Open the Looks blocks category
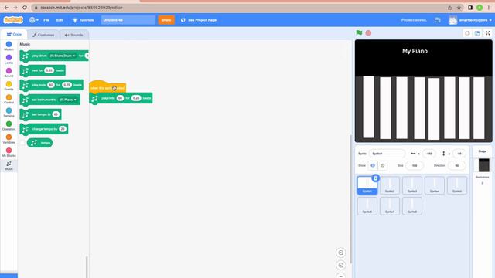The image size is (495, 278). point(9,59)
